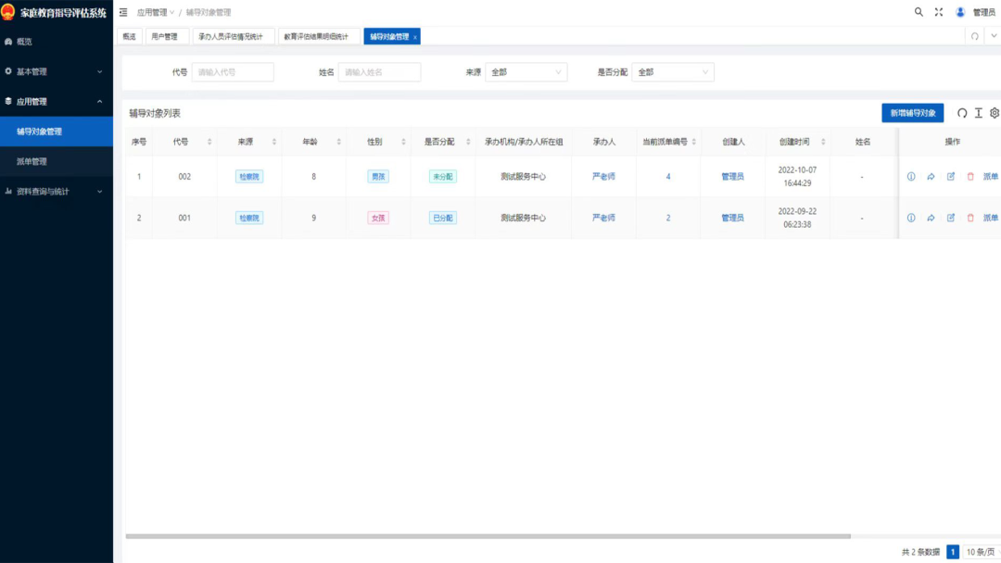Click the 未分配 status tag
The height and width of the screenshot is (563, 1001).
(442, 177)
